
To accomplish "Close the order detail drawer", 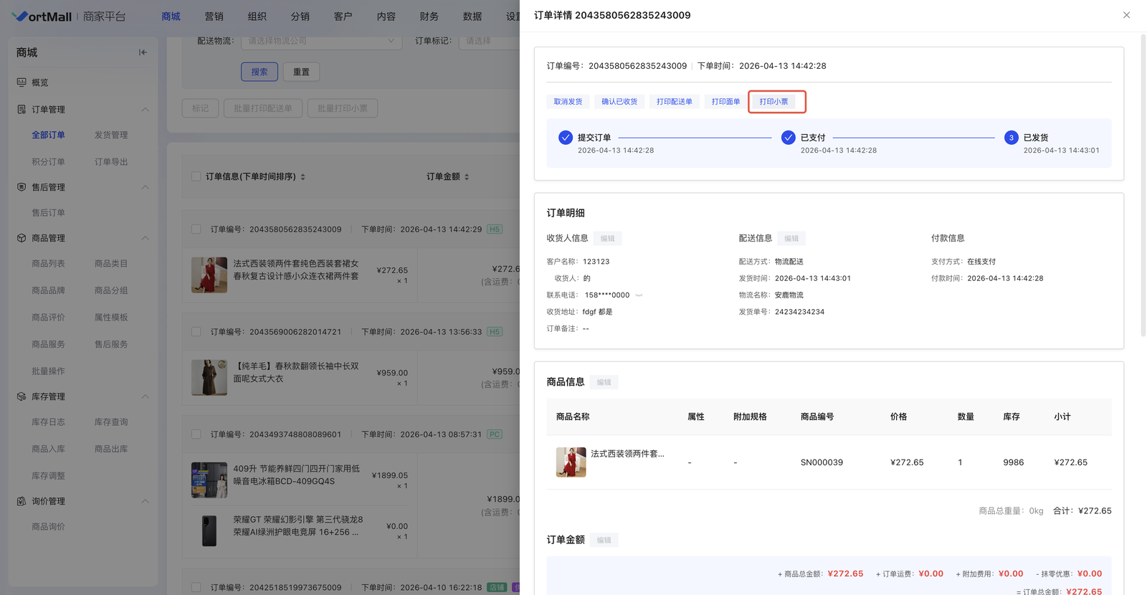I will [1126, 15].
